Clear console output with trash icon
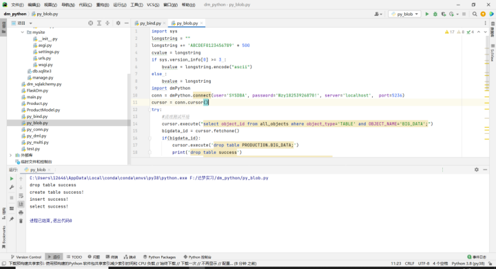 coord(21,221)
